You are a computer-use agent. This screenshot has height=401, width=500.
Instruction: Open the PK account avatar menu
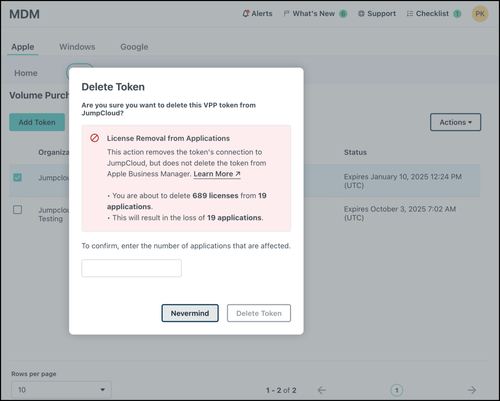(x=479, y=14)
